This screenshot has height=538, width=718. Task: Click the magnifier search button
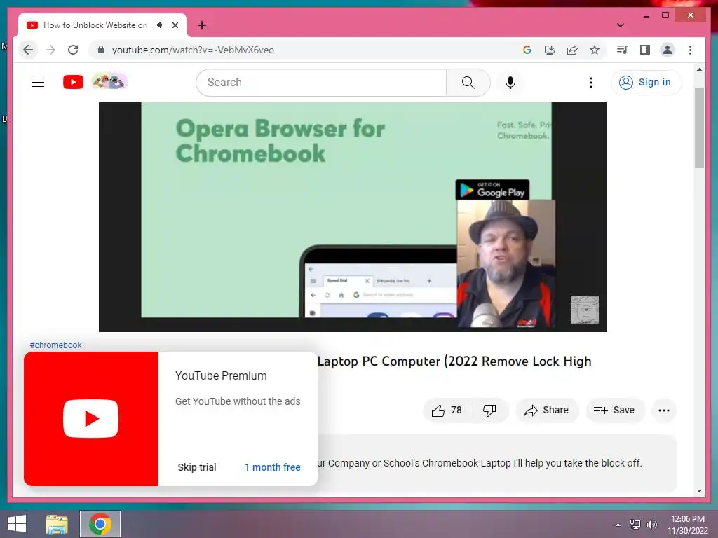point(468,83)
